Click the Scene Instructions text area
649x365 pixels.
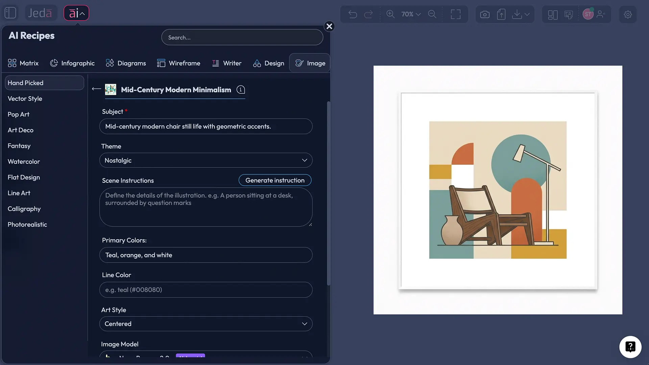(206, 207)
